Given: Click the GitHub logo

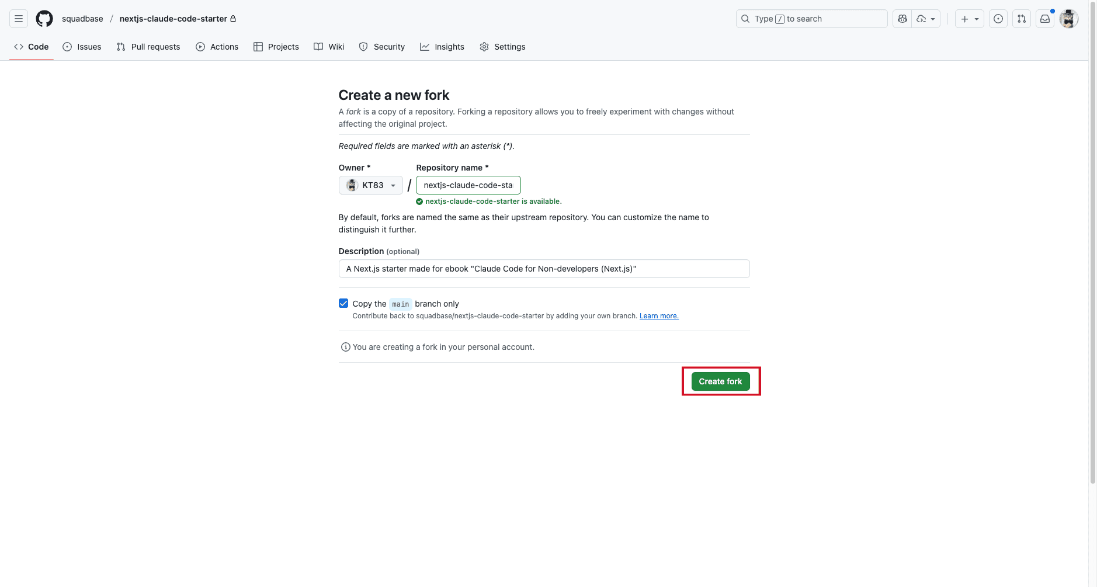Looking at the screenshot, I should [44, 18].
